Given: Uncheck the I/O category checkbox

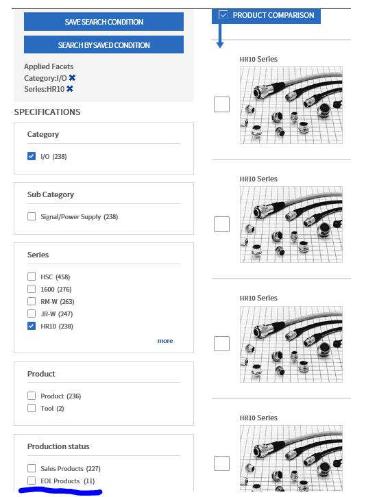Looking at the screenshot, I should click(32, 156).
